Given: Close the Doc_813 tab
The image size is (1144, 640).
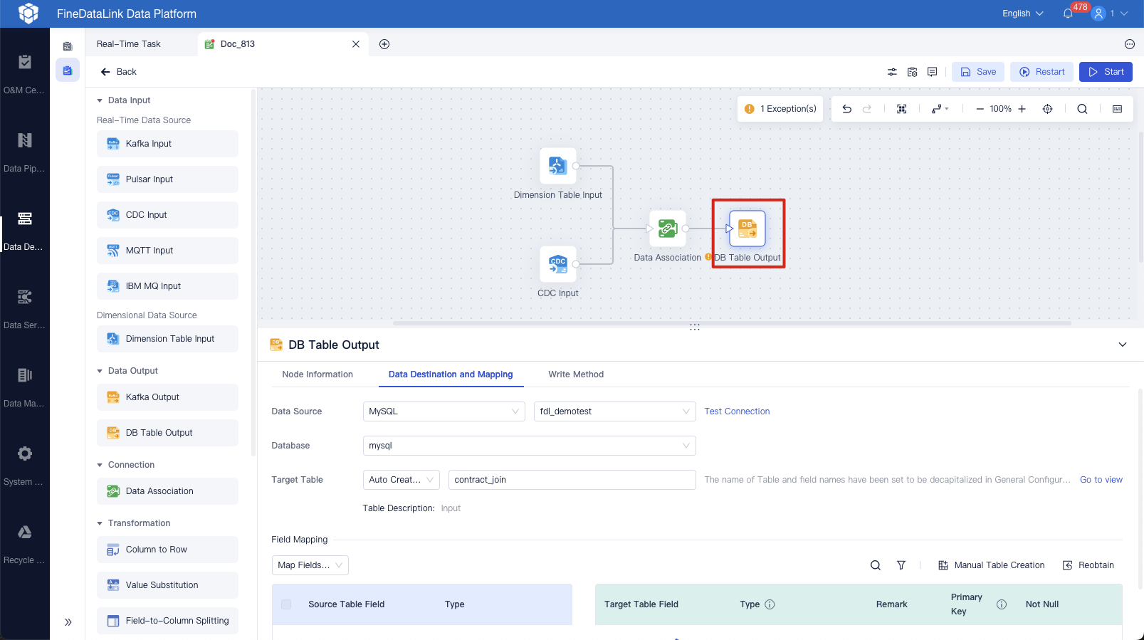Looking at the screenshot, I should tap(356, 44).
